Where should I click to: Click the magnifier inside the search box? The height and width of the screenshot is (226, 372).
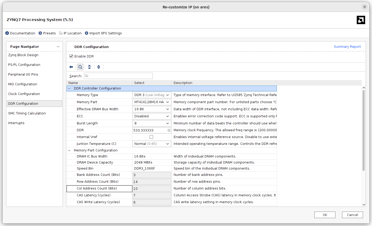coord(87,76)
